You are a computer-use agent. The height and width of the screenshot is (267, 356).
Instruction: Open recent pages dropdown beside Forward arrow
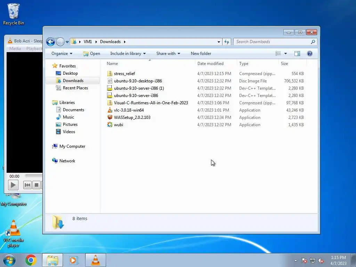67,42
